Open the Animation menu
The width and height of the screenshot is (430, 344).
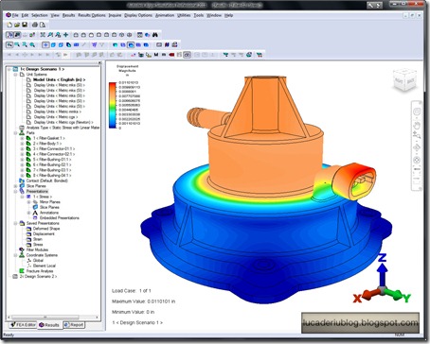165,15
